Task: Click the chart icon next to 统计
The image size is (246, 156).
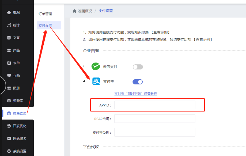Action: [x=9, y=25]
